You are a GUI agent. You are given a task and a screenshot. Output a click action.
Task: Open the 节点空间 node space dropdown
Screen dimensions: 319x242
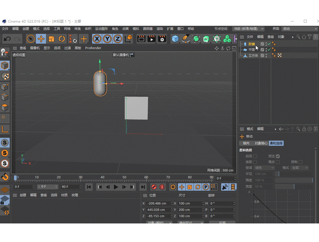pyautogui.click(x=248, y=29)
